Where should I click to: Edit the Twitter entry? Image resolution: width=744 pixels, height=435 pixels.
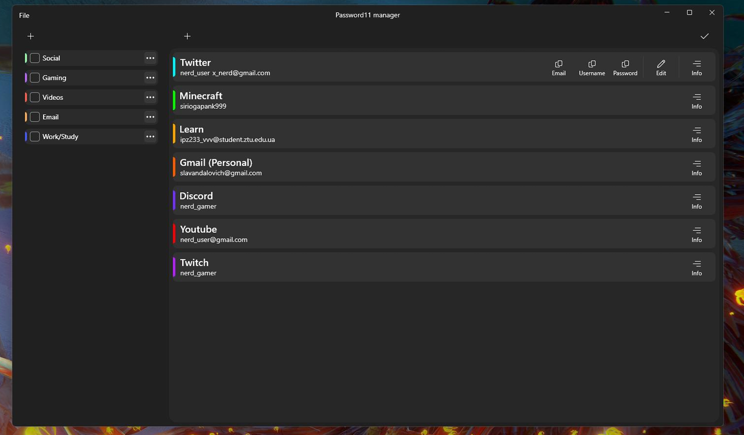(661, 68)
